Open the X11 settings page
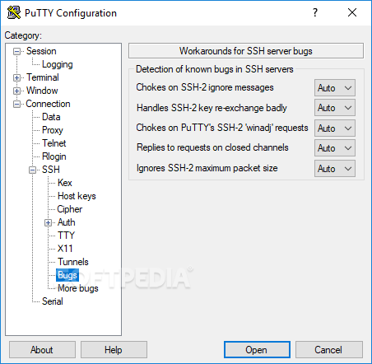The height and width of the screenshot is (364, 372). point(65,249)
